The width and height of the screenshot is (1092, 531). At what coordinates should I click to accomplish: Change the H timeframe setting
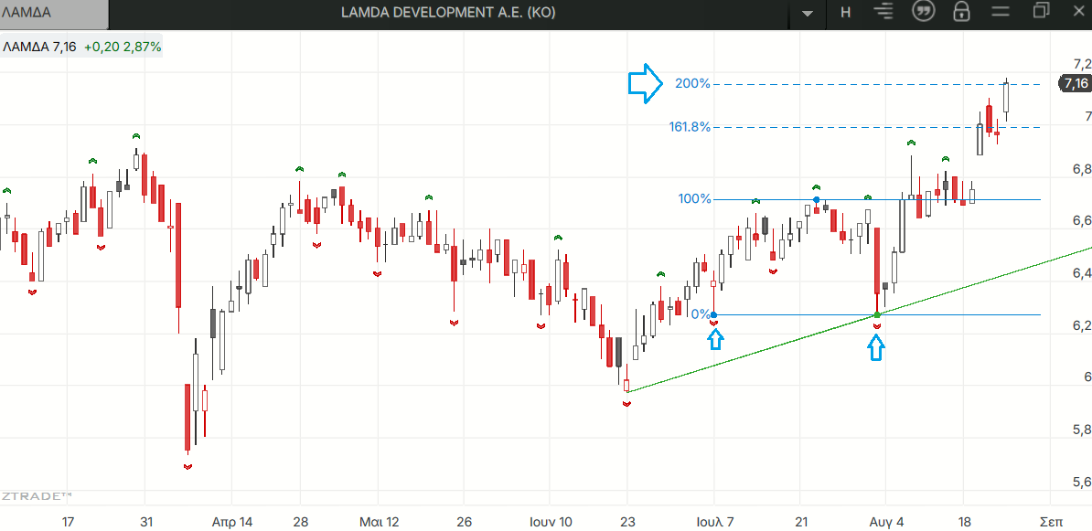pos(845,13)
